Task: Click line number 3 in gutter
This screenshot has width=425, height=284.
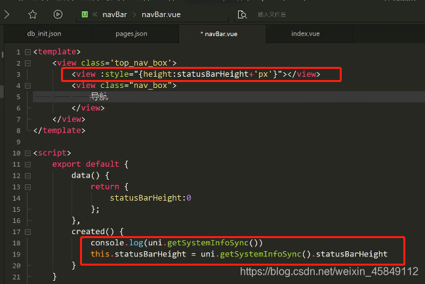Action: pyautogui.click(x=18, y=75)
